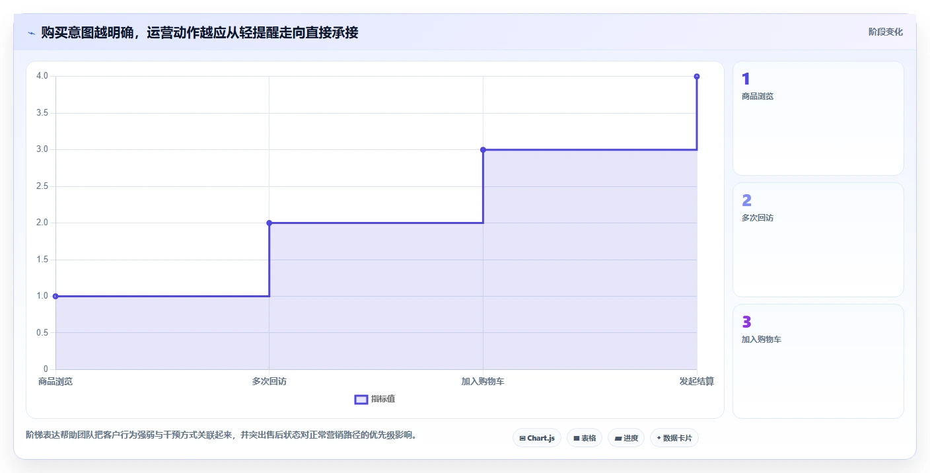The height and width of the screenshot is (473, 930).
Task: Click the Chart.js tag
Action: pyautogui.click(x=537, y=438)
